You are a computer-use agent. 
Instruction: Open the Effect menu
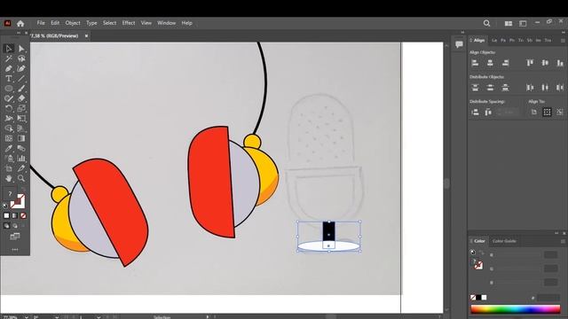point(128,23)
